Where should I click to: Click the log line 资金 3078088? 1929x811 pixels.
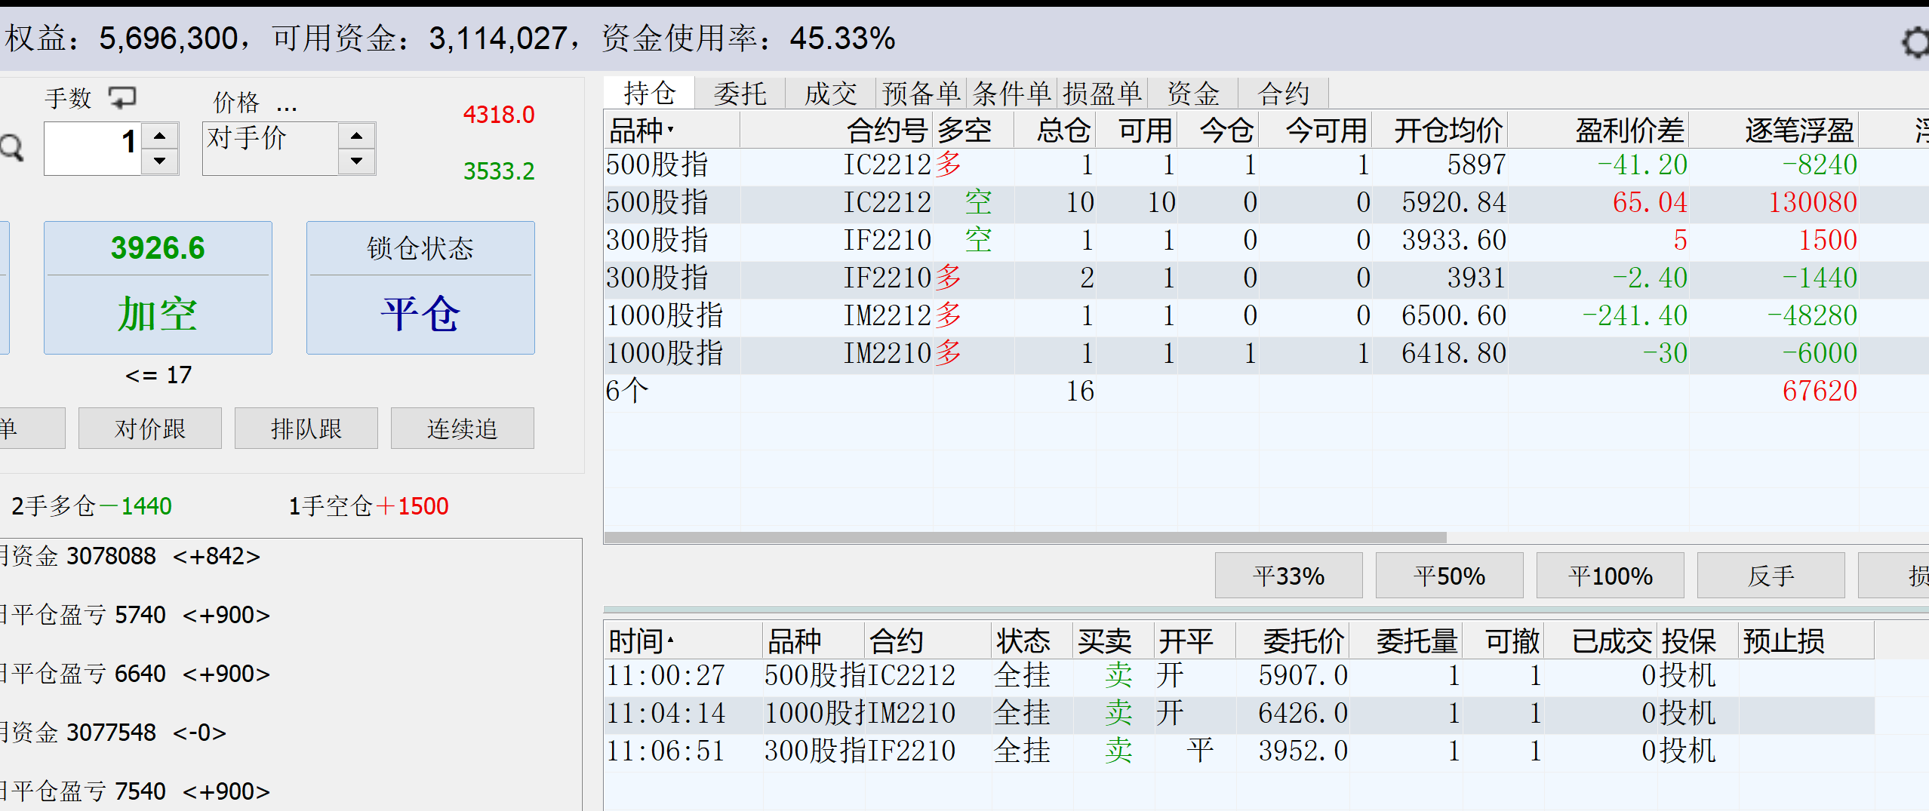[130, 556]
